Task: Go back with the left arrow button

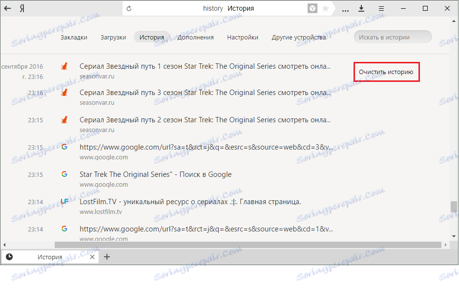Action: (8, 8)
